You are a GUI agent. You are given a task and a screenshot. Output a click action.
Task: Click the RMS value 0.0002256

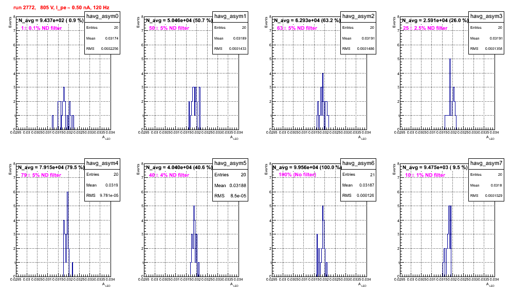[109, 48]
